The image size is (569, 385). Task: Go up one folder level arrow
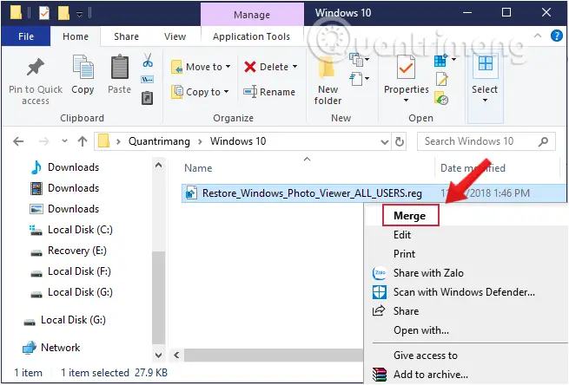pyautogui.click(x=83, y=141)
